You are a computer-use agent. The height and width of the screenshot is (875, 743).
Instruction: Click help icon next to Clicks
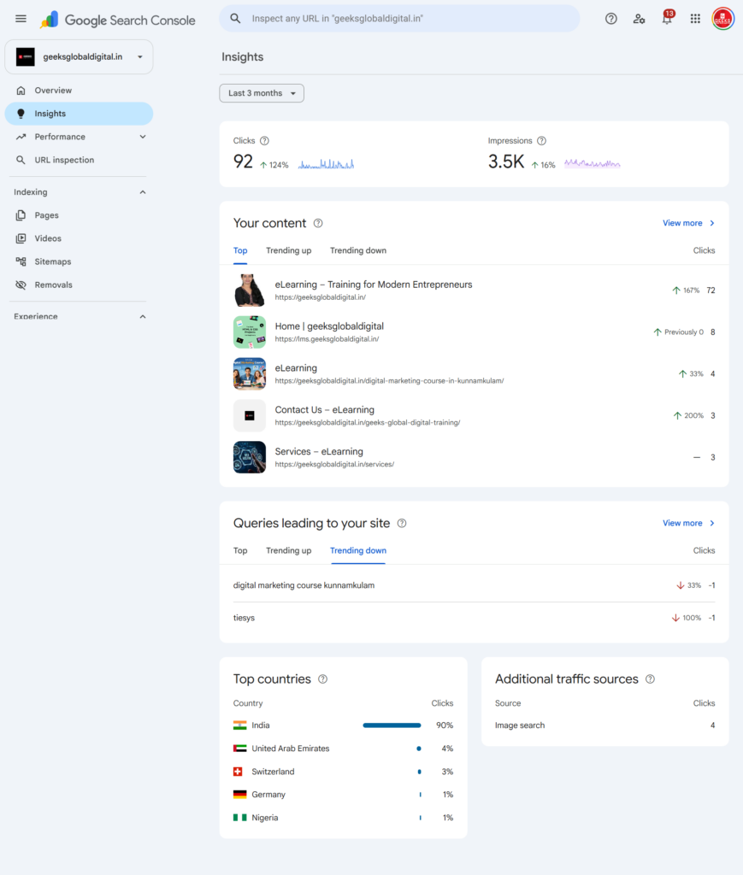[x=264, y=141]
